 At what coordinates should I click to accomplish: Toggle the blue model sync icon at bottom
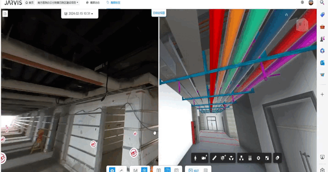[144, 170]
